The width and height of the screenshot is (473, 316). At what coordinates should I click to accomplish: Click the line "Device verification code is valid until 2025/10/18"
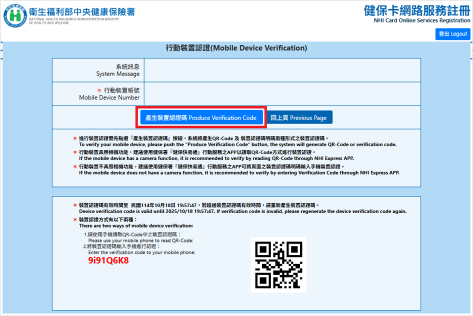click(x=243, y=211)
